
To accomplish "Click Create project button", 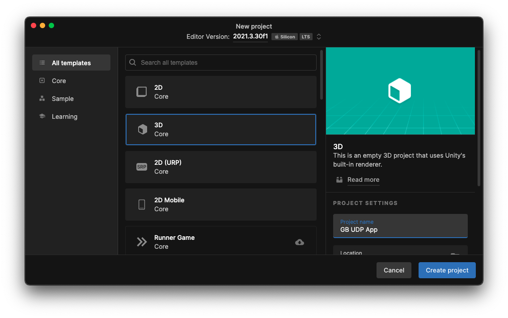I will click(x=447, y=270).
